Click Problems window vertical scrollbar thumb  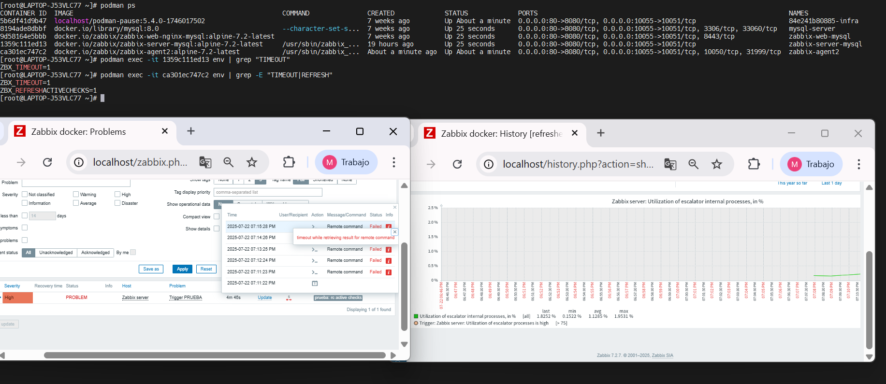tap(404, 286)
